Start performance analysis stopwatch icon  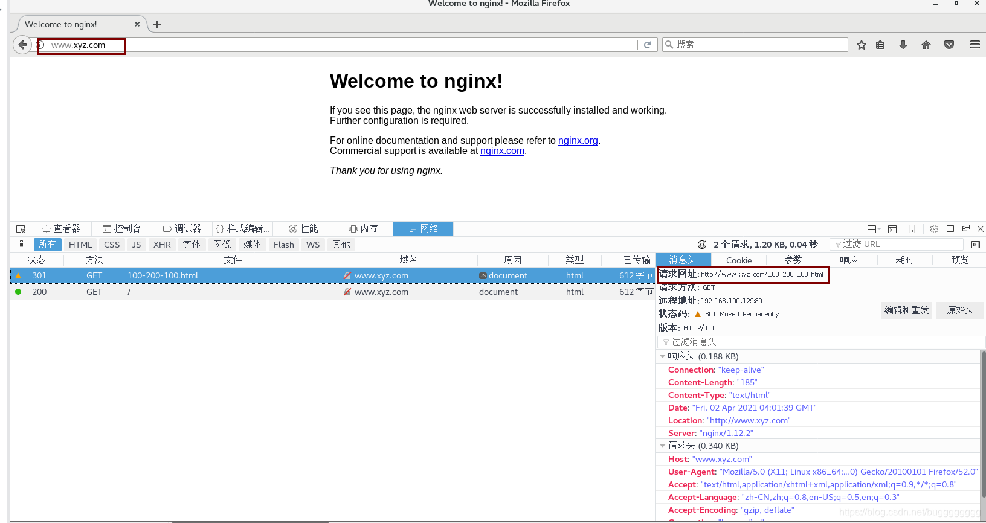(702, 245)
